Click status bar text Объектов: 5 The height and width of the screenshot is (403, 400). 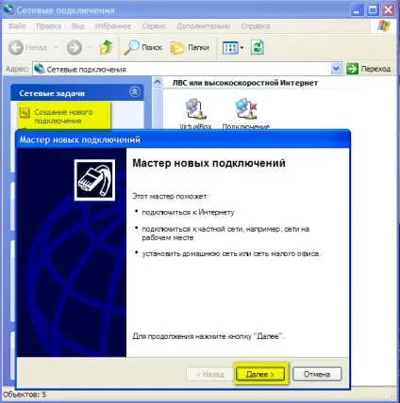tap(25, 395)
